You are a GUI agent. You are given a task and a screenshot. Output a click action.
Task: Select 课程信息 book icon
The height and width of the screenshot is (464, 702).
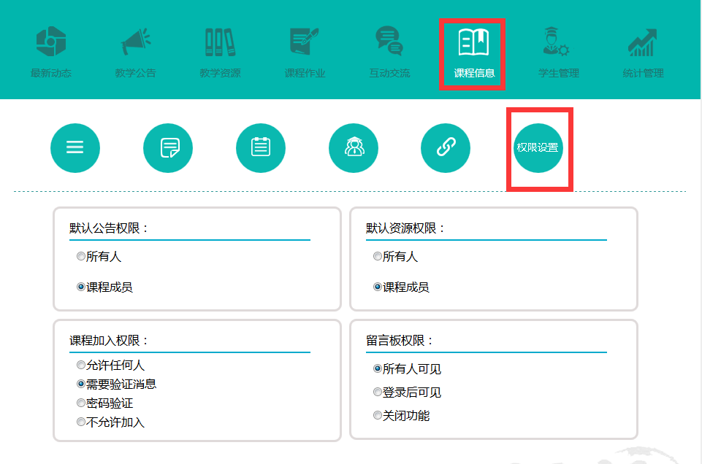pos(473,42)
